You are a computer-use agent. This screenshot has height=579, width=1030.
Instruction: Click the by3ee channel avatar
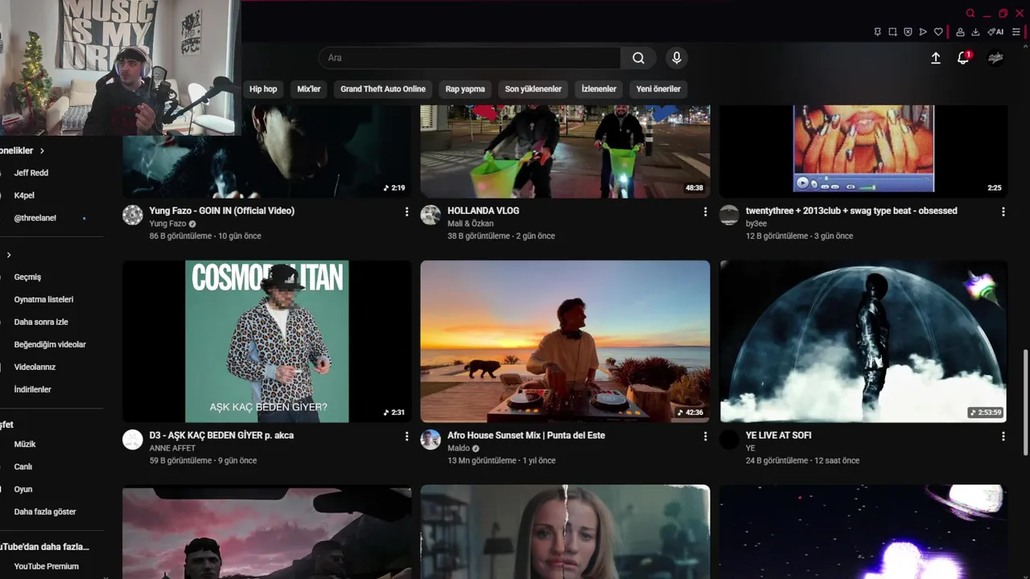click(729, 215)
